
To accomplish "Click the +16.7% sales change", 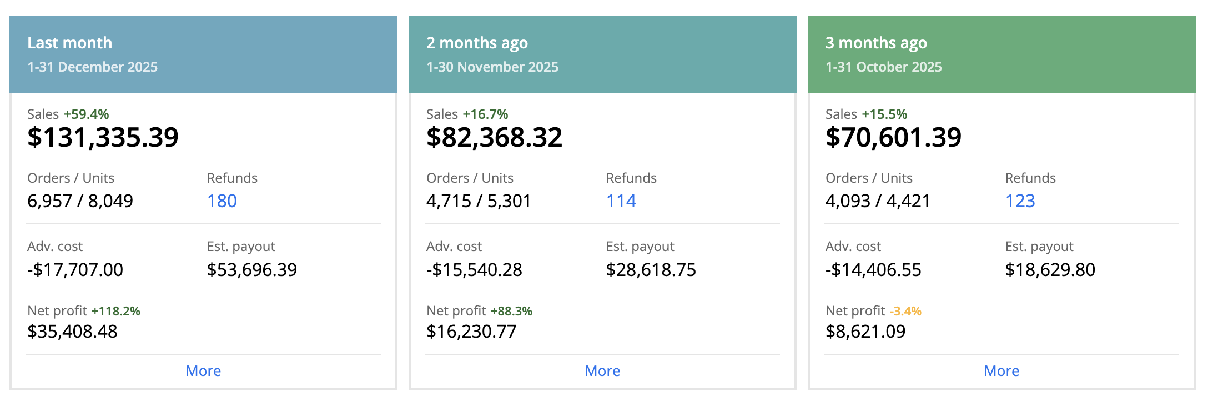I will [x=485, y=114].
